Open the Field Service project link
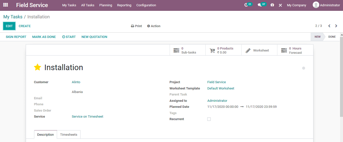This screenshot has width=343, height=142. (217, 82)
